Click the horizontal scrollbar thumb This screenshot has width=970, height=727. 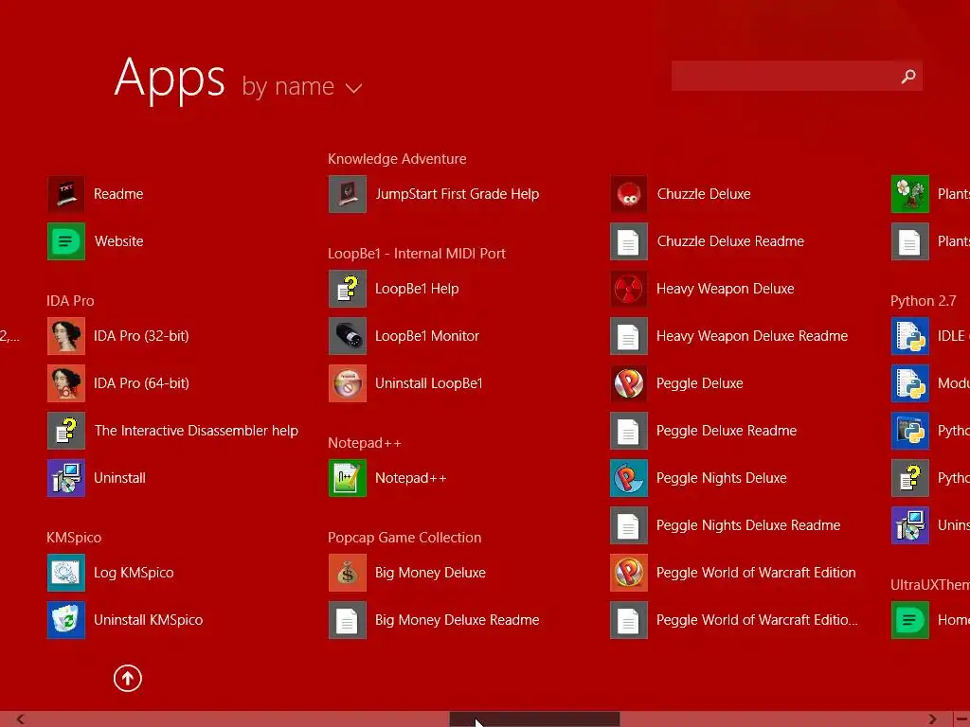[534, 719]
